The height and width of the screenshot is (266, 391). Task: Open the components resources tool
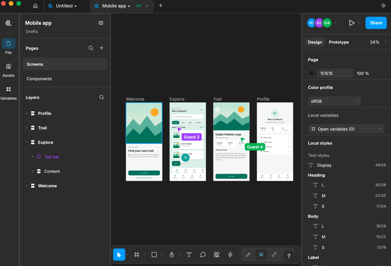(x=216, y=255)
